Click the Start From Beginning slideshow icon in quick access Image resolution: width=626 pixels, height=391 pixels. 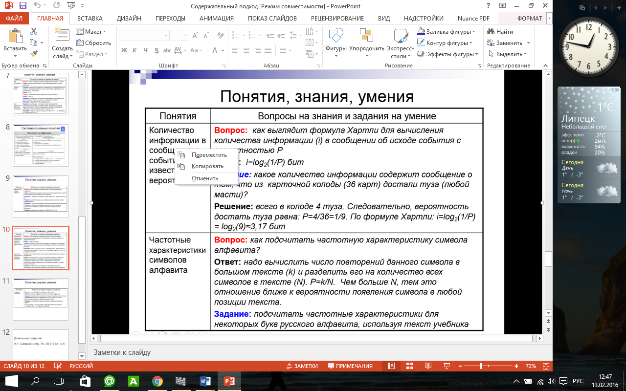click(x=71, y=6)
